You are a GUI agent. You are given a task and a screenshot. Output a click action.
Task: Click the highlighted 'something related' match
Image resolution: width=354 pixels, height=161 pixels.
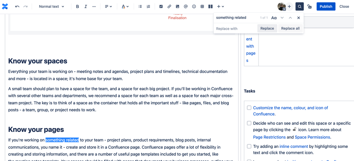62,140
